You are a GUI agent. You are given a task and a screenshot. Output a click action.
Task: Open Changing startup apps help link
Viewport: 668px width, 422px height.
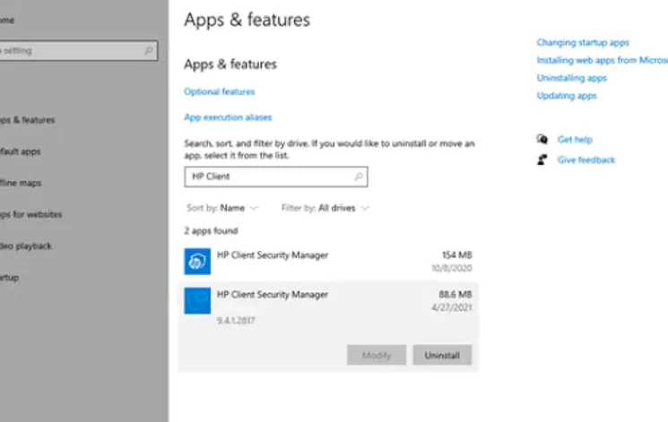(x=583, y=42)
